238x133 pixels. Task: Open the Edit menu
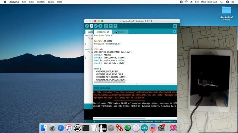(x=31, y=2)
